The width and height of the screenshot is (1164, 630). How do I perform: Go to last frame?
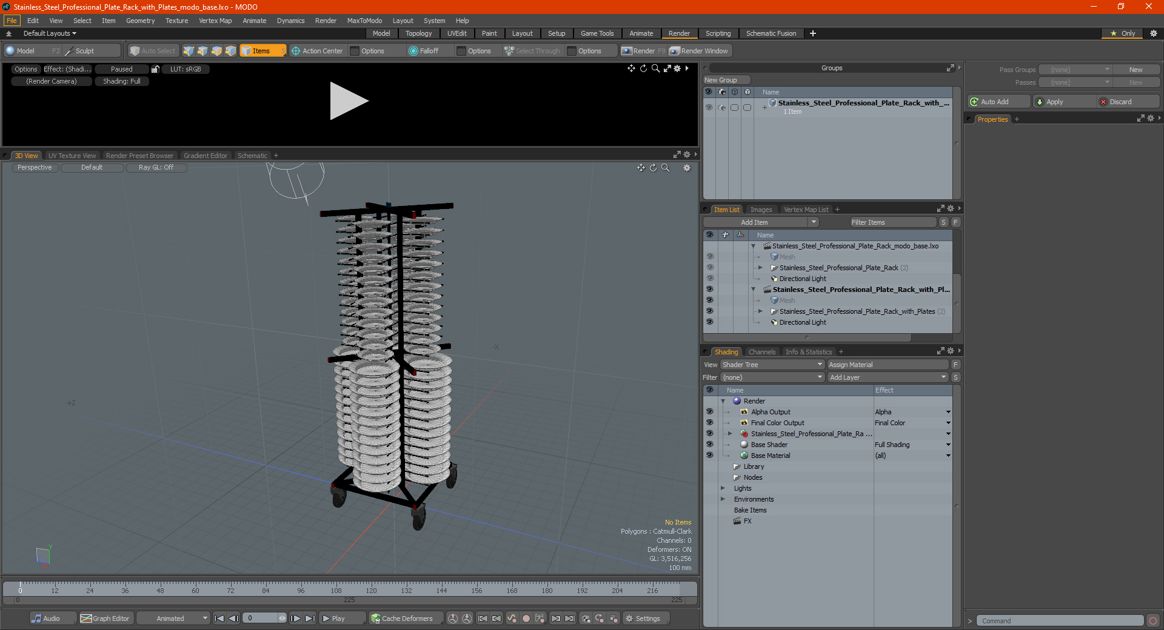coord(310,618)
